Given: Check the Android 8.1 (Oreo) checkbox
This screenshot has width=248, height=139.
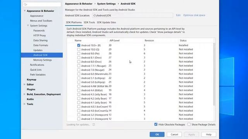Looking at the screenshot, I should click(79, 58).
